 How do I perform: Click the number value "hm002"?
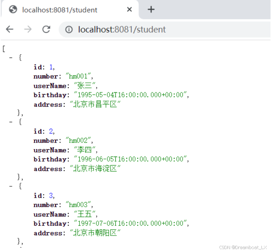[x=78, y=140]
